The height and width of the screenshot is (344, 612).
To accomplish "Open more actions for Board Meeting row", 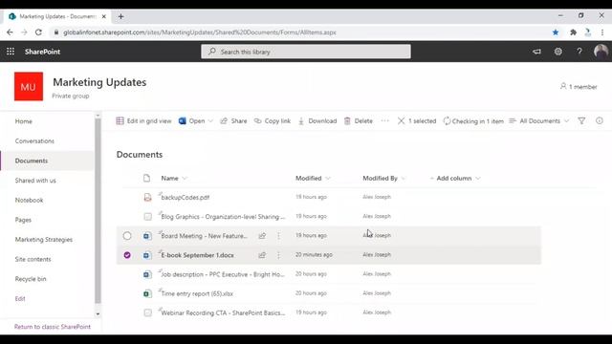I will (278, 236).
